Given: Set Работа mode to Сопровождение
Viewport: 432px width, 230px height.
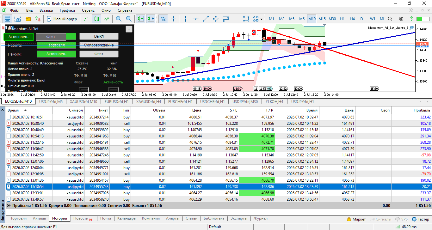Looking at the screenshot, I should (x=99, y=45).
